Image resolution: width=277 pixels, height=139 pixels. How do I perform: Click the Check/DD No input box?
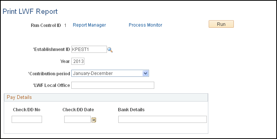click(27, 120)
